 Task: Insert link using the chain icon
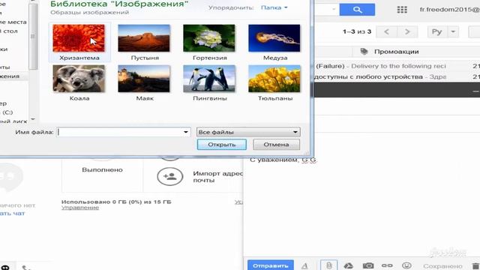pyautogui.click(x=387, y=265)
